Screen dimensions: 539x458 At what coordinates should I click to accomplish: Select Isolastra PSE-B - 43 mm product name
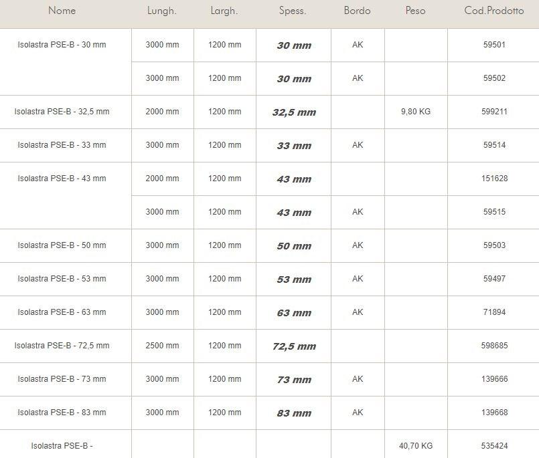[x=62, y=179]
